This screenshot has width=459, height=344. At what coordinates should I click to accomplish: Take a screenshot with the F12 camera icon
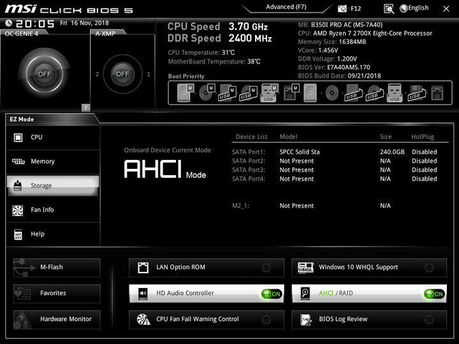click(x=342, y=8)
